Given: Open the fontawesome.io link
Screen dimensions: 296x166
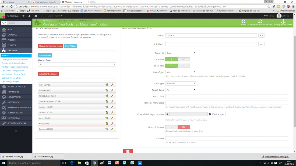Looking at the screenshot, I should pyautogui.click(x=256, y=107).
